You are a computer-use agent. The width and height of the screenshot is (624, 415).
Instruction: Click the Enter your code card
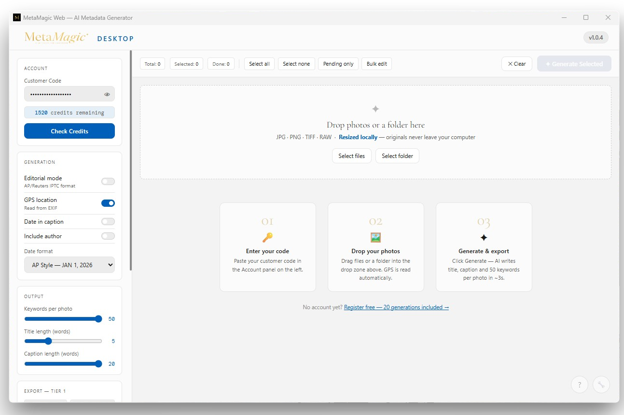click(268, 247)
